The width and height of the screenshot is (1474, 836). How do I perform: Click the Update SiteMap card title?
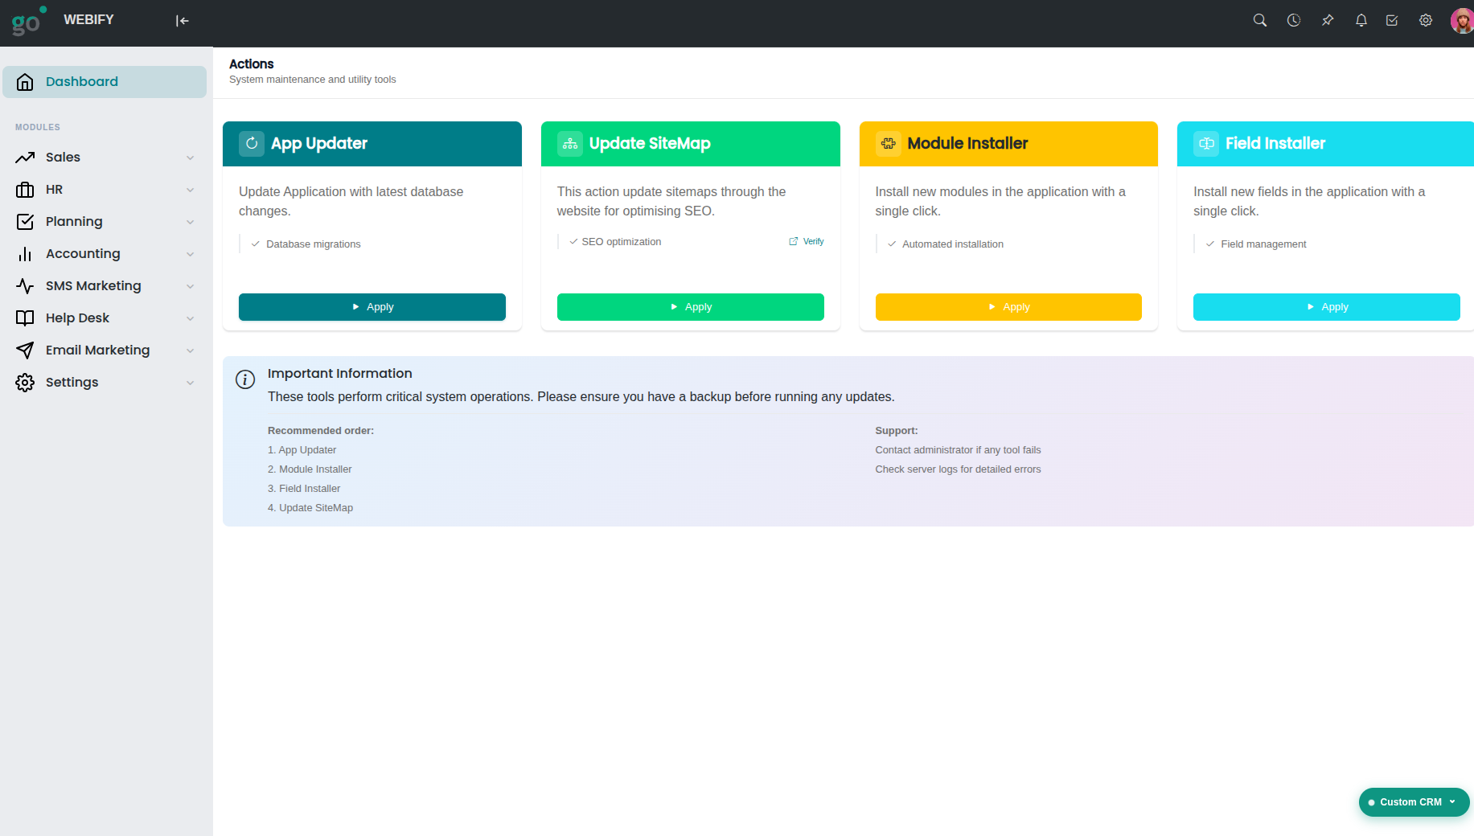tap(650, 144)
